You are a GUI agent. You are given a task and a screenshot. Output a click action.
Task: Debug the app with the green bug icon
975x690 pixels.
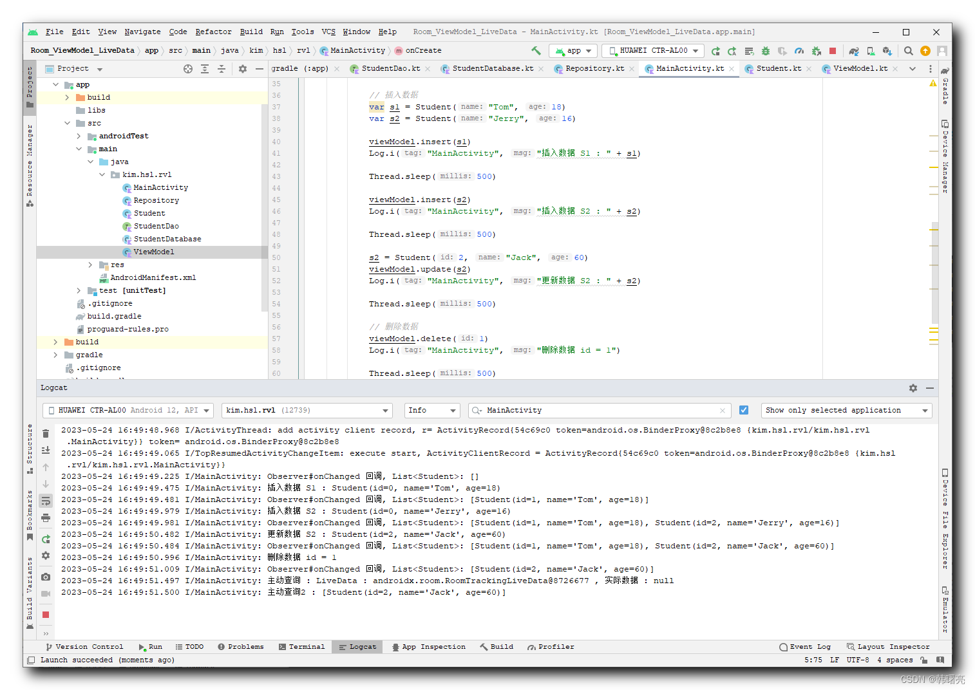coord(765,50)
